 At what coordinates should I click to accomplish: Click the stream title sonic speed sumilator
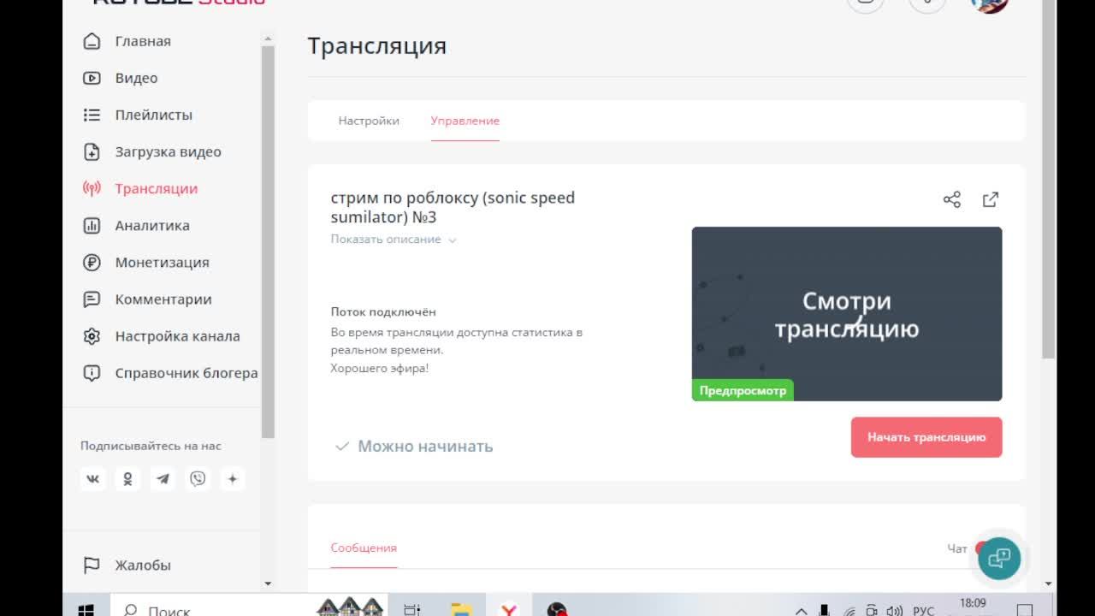click(453, 207)
